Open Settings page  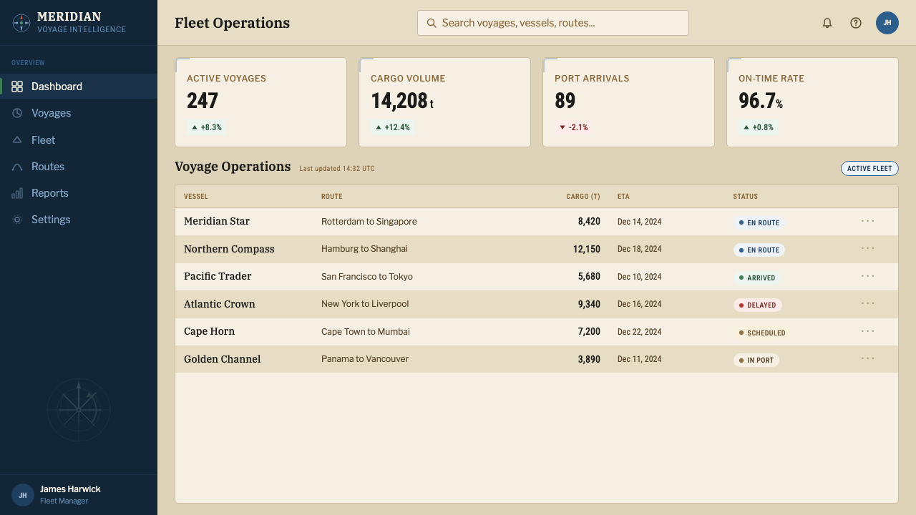pos(79,220)
